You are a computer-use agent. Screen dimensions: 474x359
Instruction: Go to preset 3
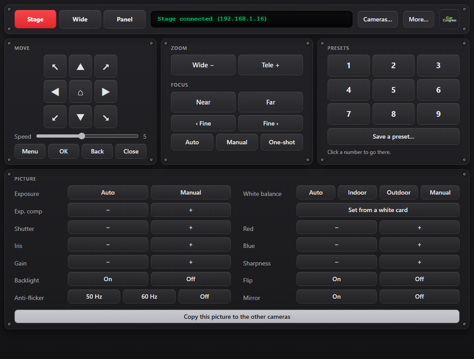tap(438, 66)
